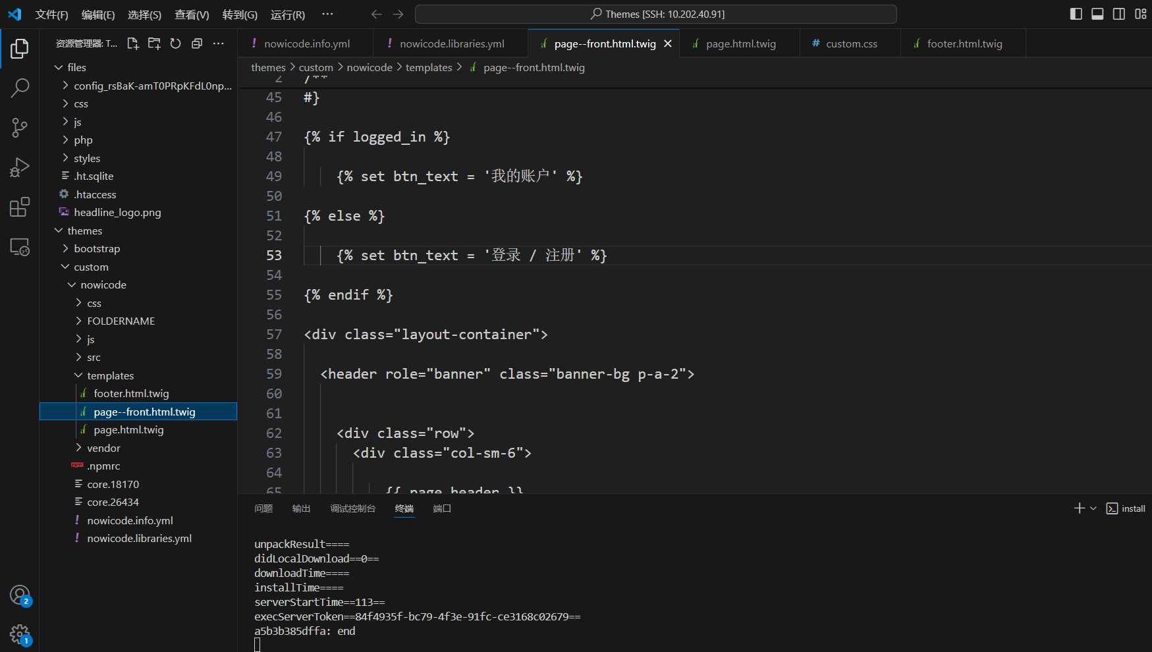This screenshot has height=652, width=1152.
Task: Open .npmrc file in tree
Action: 138,466
